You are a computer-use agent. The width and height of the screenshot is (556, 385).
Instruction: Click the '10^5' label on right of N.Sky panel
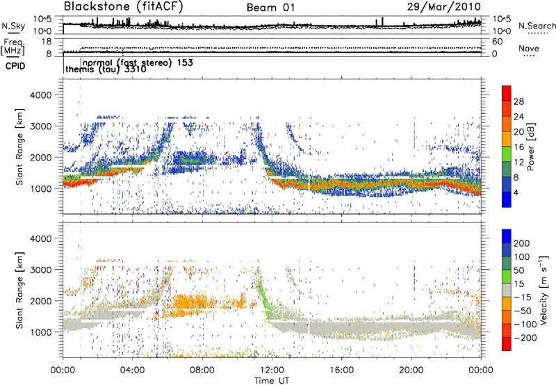point(502,19)
